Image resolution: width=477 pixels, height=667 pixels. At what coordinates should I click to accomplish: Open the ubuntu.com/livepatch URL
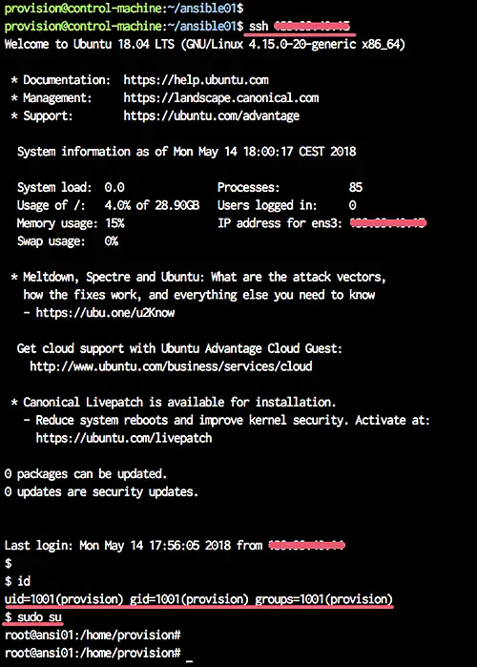124,438
